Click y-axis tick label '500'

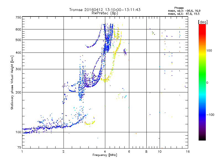pos(19,40)
